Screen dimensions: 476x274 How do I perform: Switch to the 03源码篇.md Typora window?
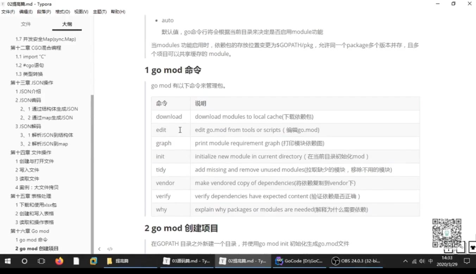coord(187,261)
